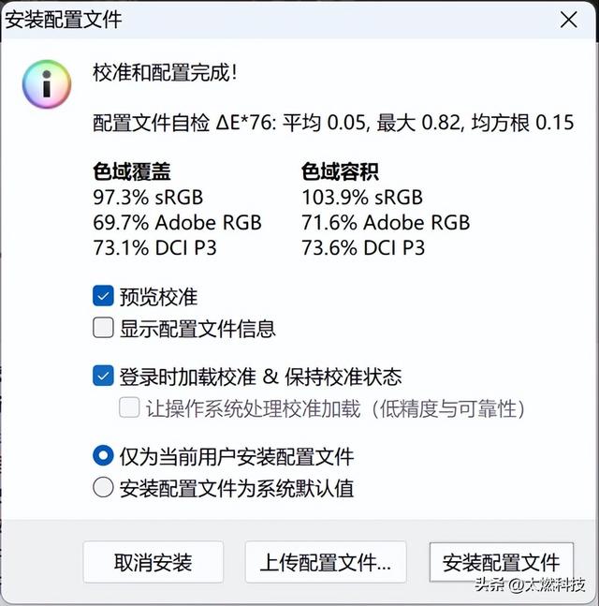
Task: Choose 安装配置文件为系统默认值 radio option
Action: click(103, 488)
